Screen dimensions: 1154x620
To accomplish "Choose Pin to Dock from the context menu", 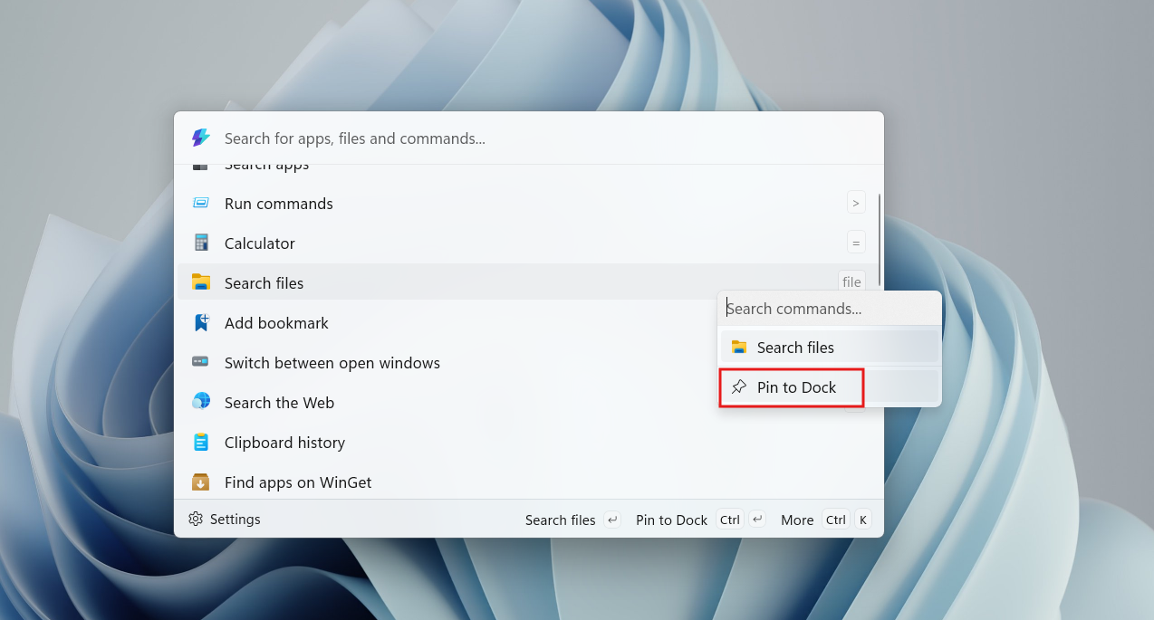I will [x=791, y=387].
